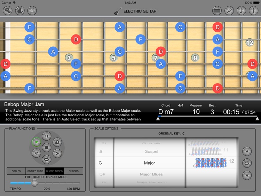Stop the jam track
The image size is (261, 196).
(47, 148)
